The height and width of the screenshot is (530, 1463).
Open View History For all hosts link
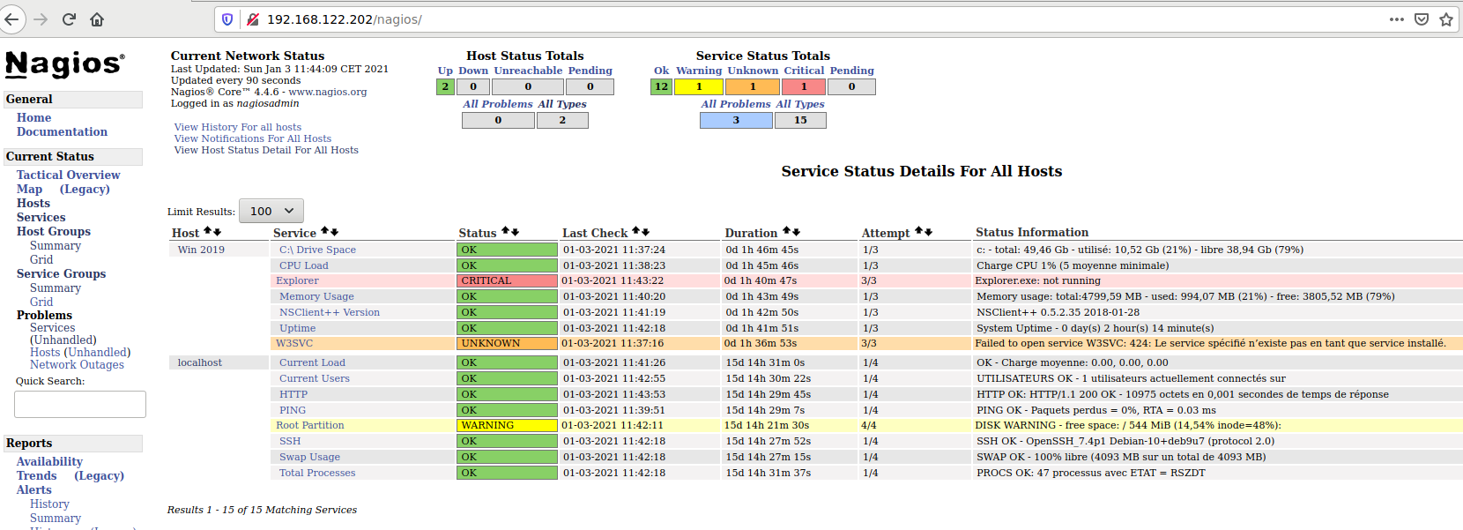point(237,127)
